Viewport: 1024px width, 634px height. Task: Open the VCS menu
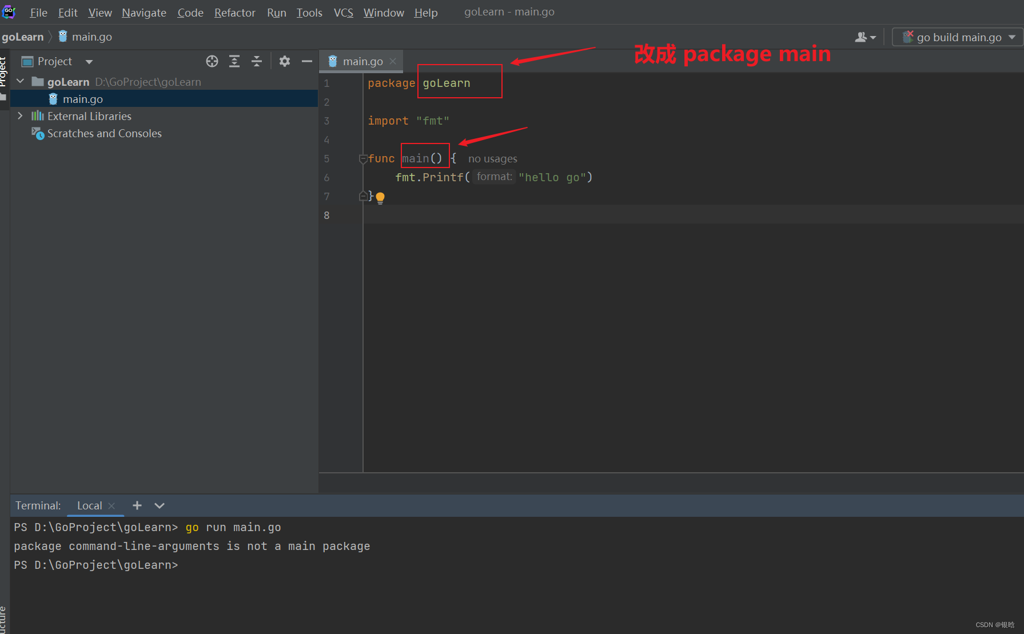click(x=343, y=12)
